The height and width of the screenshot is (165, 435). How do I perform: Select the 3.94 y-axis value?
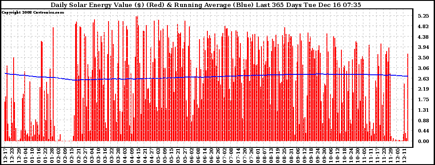pyautogui.click(x=423, y=48)
